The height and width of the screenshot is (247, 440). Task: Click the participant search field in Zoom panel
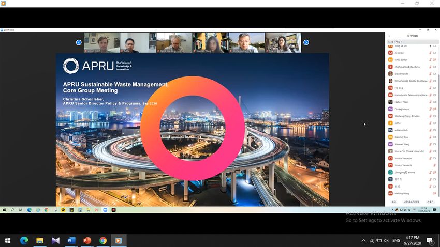point(412,42)
